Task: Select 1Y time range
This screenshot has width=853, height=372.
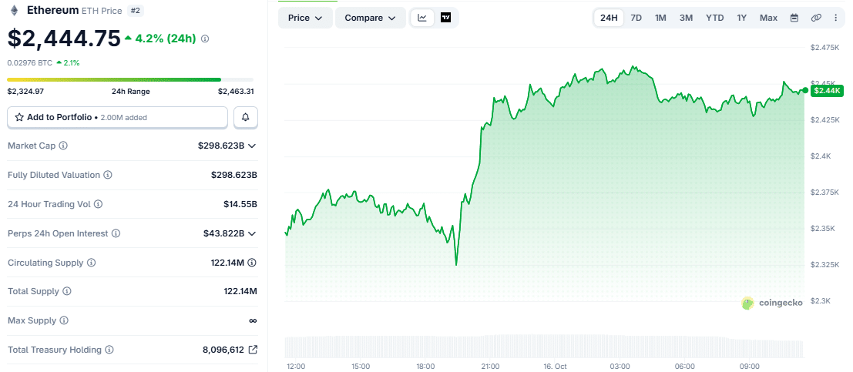Action: click(x=742, y=18)
